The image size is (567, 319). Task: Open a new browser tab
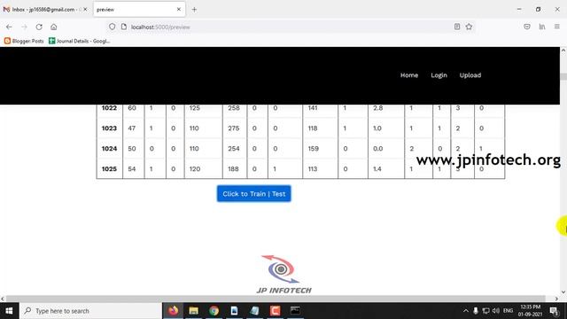[194, 10]
